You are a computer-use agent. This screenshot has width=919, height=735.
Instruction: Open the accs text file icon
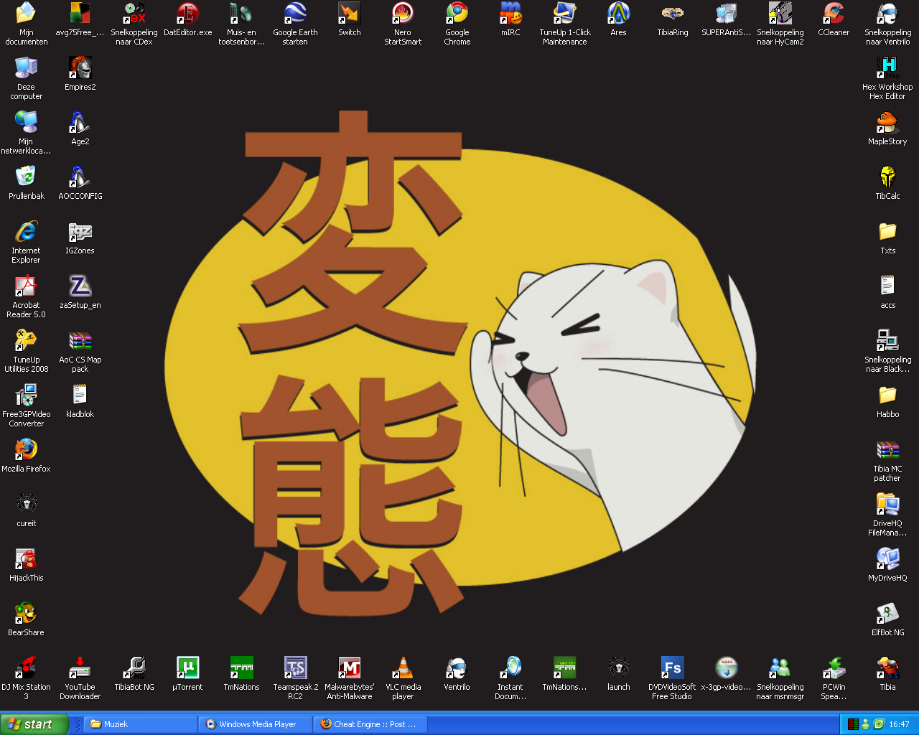click(x=887, y=286)
